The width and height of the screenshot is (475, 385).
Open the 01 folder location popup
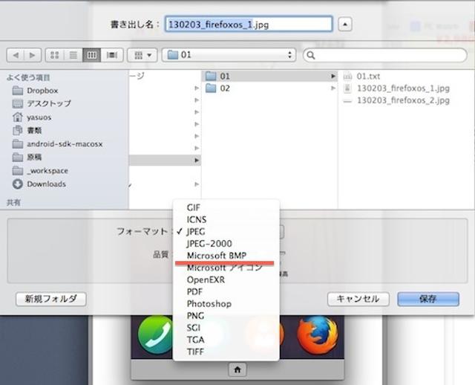point(229,55)
